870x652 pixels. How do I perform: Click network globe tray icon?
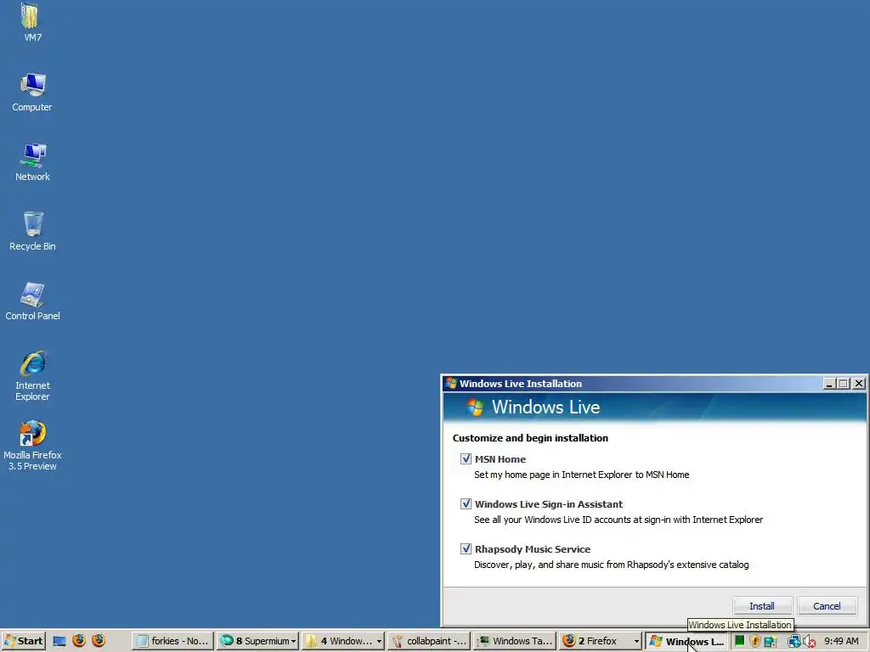pyautogui.click(x=794, y=642)
